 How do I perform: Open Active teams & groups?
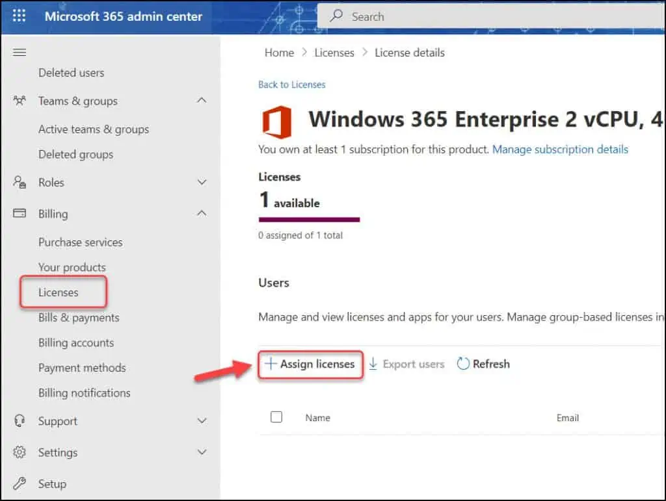pos(94,129)
